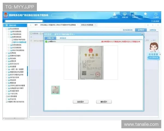Image resolution: width=164 pixels, height=131 pixels.
Task: Expand the 资格信息报告 node
Action: (9, 34)
